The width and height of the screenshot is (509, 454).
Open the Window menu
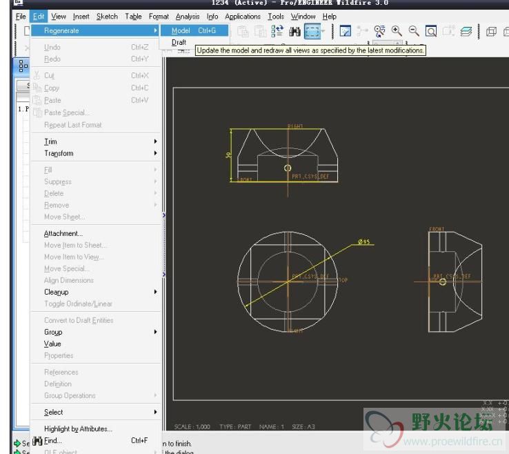[303, 17]
